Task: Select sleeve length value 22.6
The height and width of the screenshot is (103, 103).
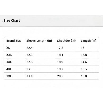Action: (x=30, y=55)
